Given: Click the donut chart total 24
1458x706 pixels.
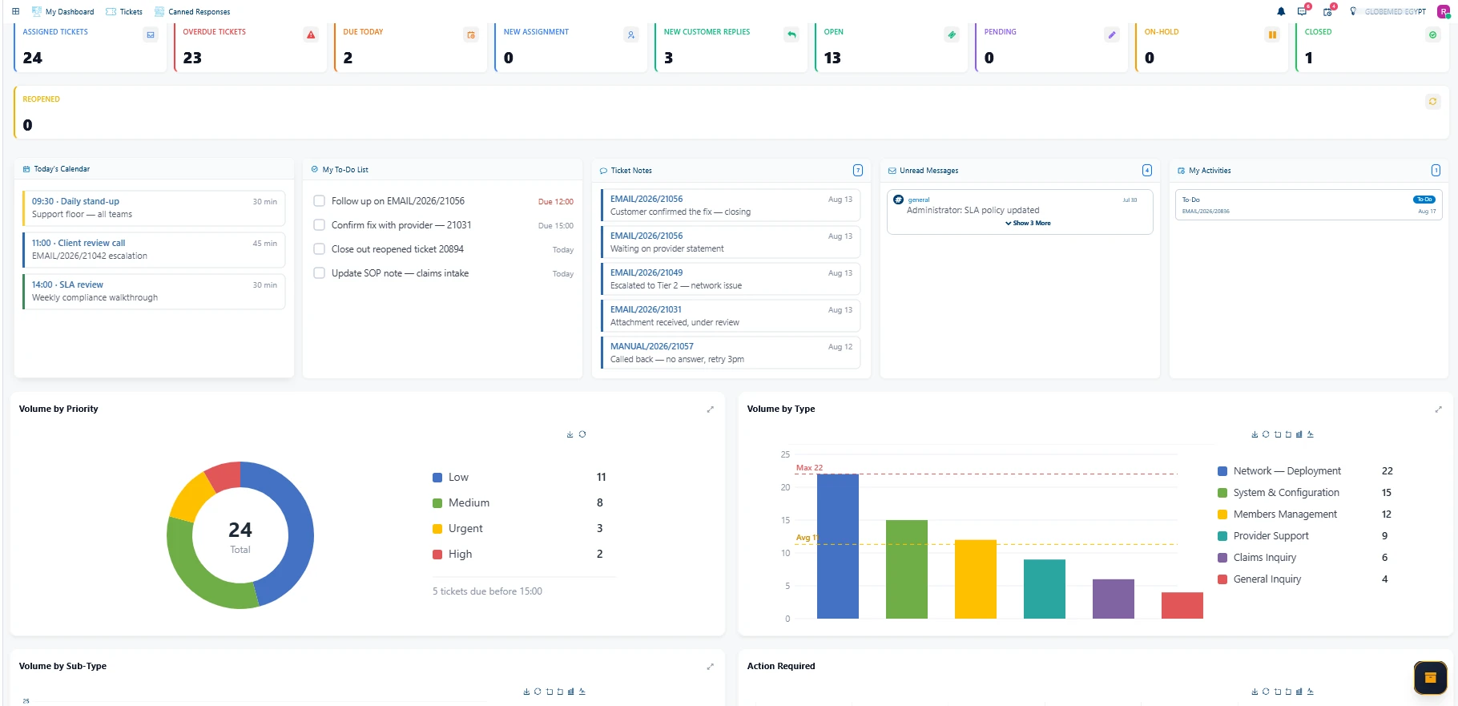Looking at the screenshot, I should pyautogui.click(x=240, y=531).
